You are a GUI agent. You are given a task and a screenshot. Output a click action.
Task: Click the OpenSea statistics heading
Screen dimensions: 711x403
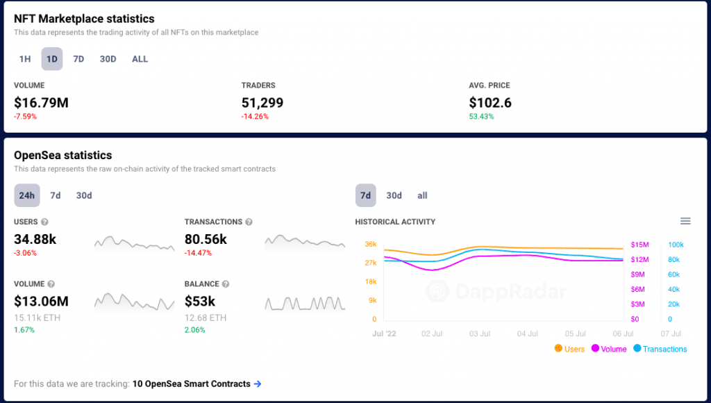(x=63, y=155)
